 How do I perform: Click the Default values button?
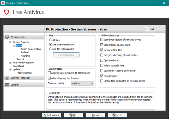pyautogui.click(x=51, y=115)
